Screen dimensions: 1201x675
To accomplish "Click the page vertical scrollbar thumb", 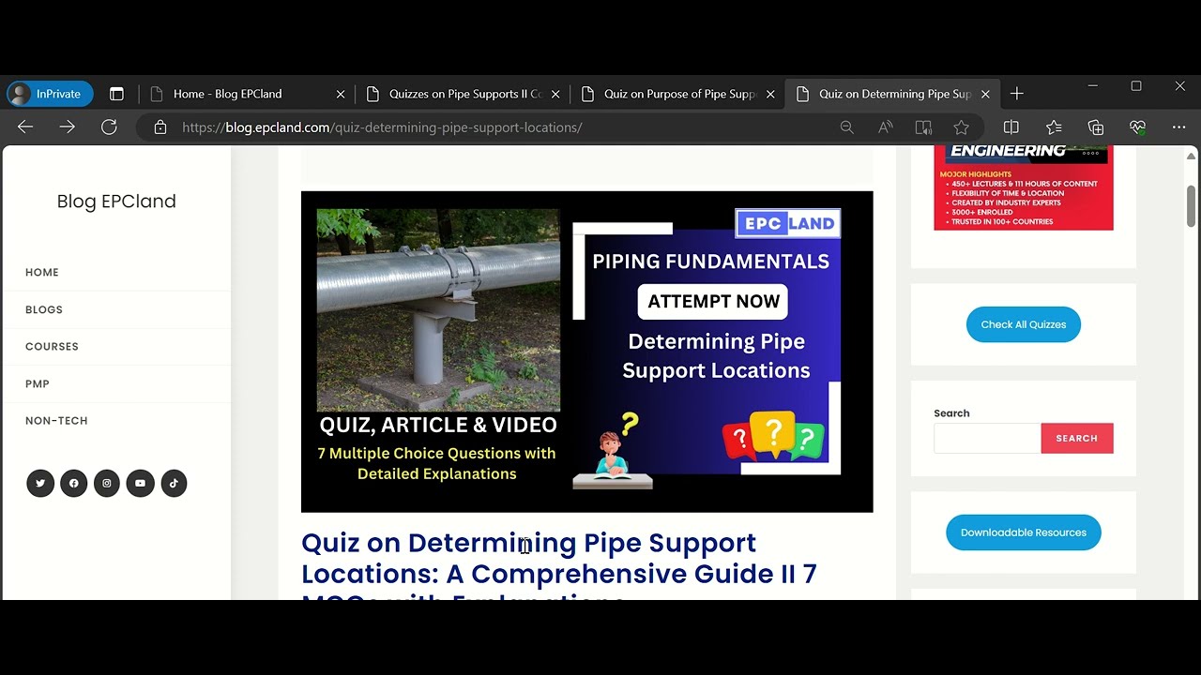I will [1191, 206].
